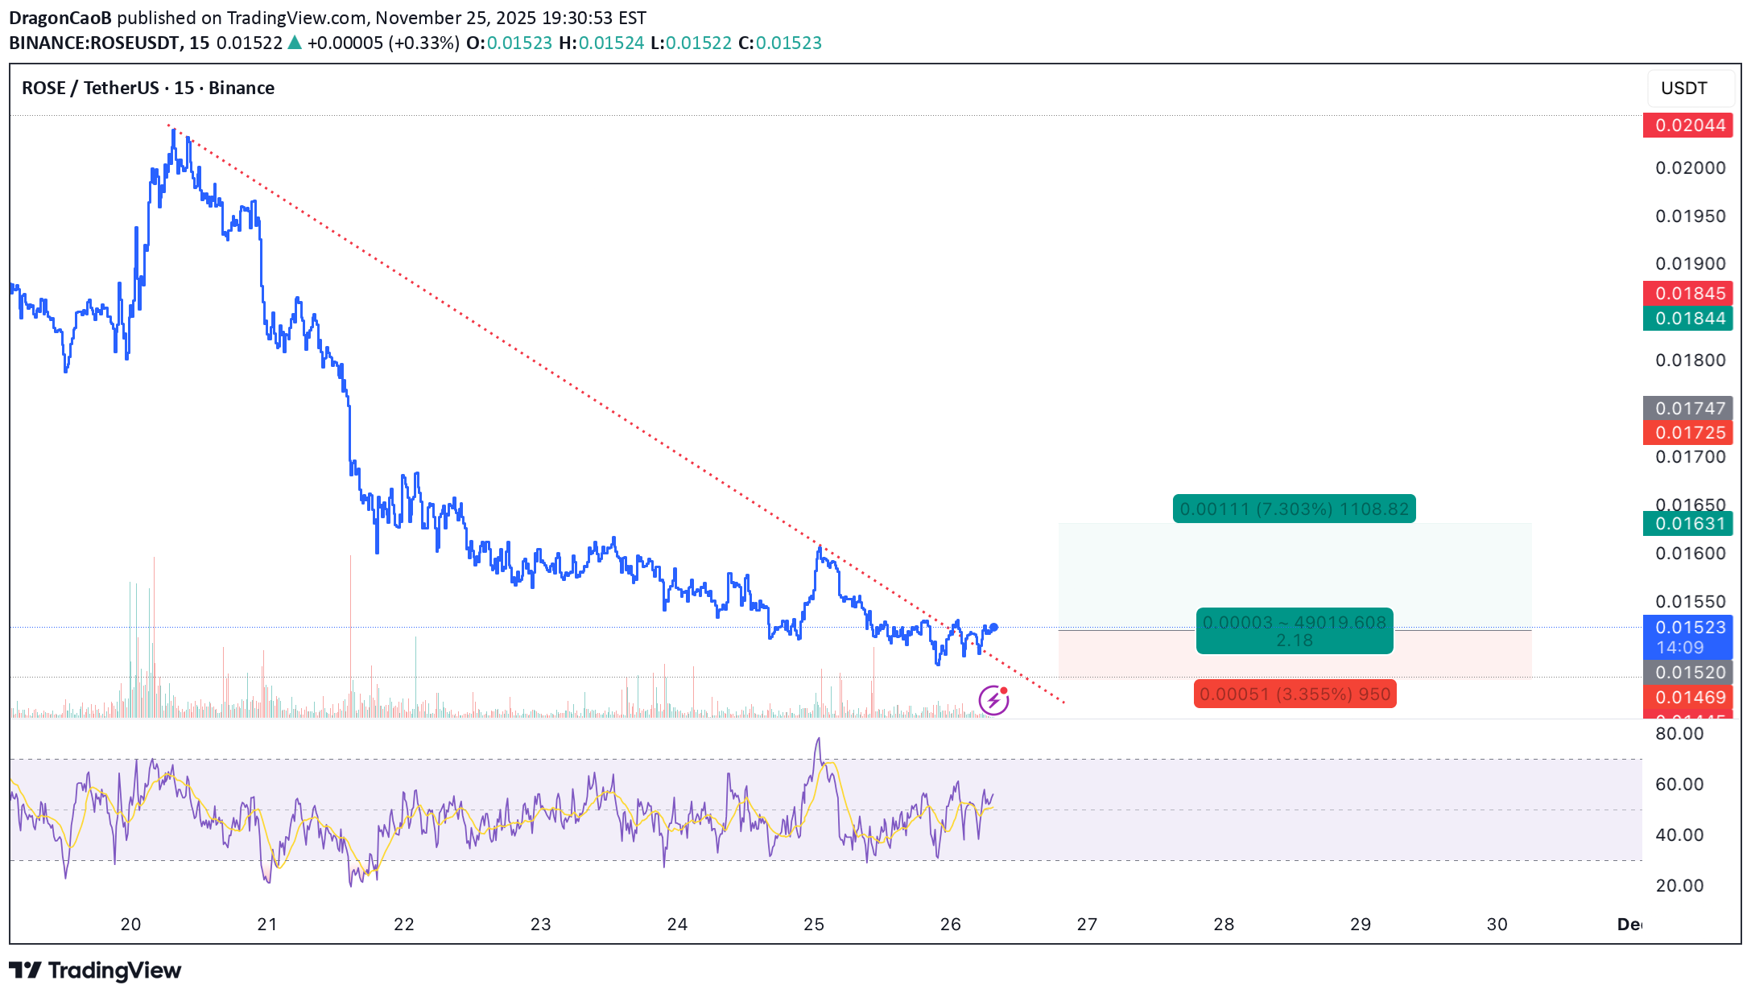Click the blue last-price dot on the chart line
This screenshot has width=1751, height=997.
pos(994,627)
